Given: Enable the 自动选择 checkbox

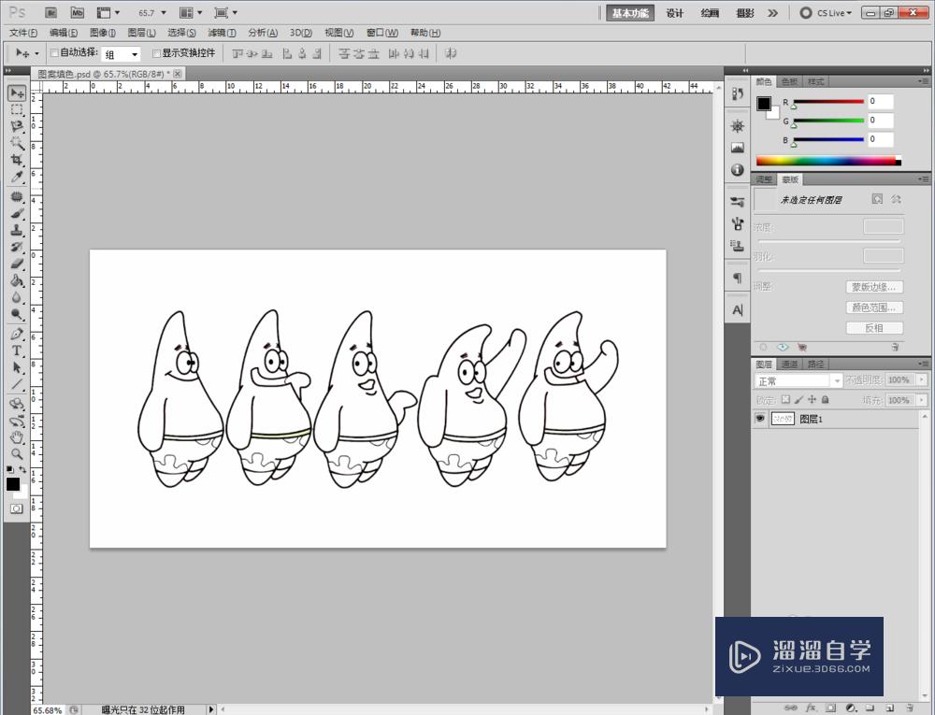Looking at the screenshot, I should [54, 53].
